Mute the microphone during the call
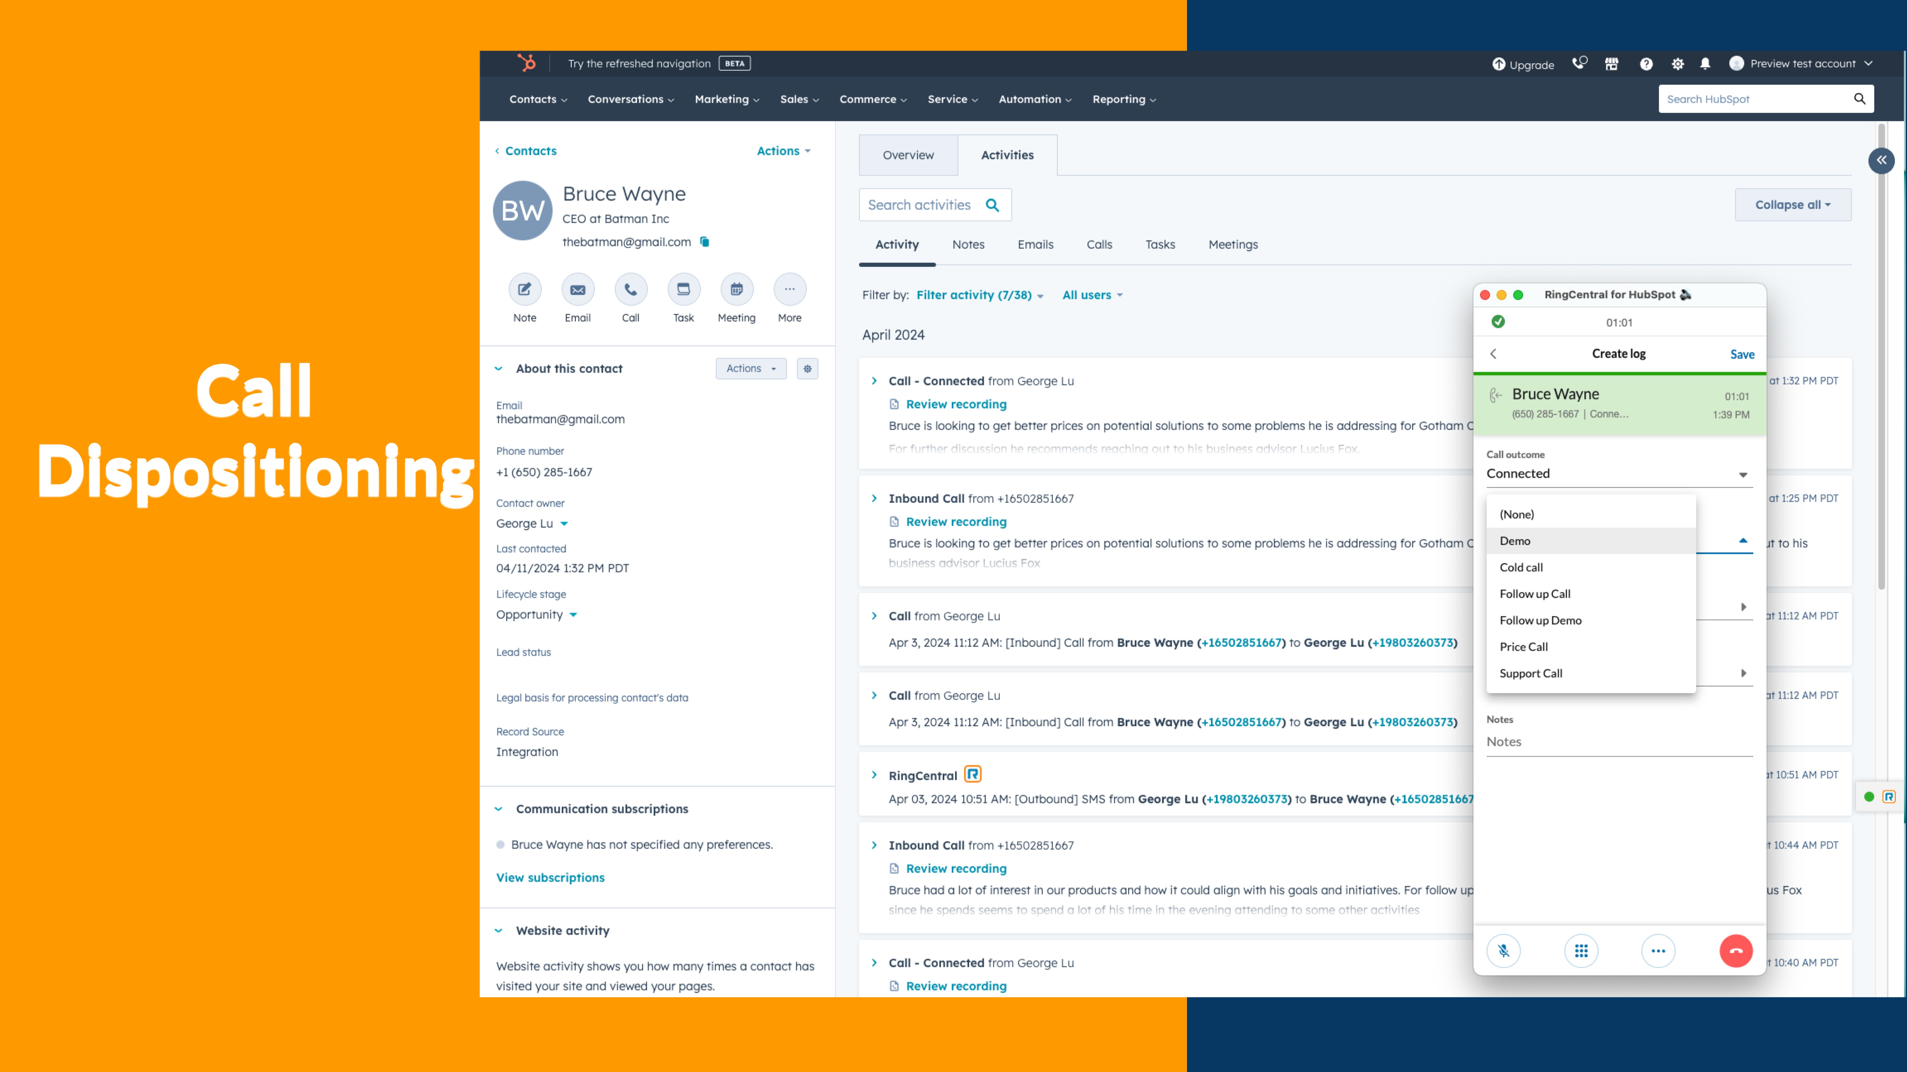This screenshot has width=1907, height=1072. click(1504, 951)
